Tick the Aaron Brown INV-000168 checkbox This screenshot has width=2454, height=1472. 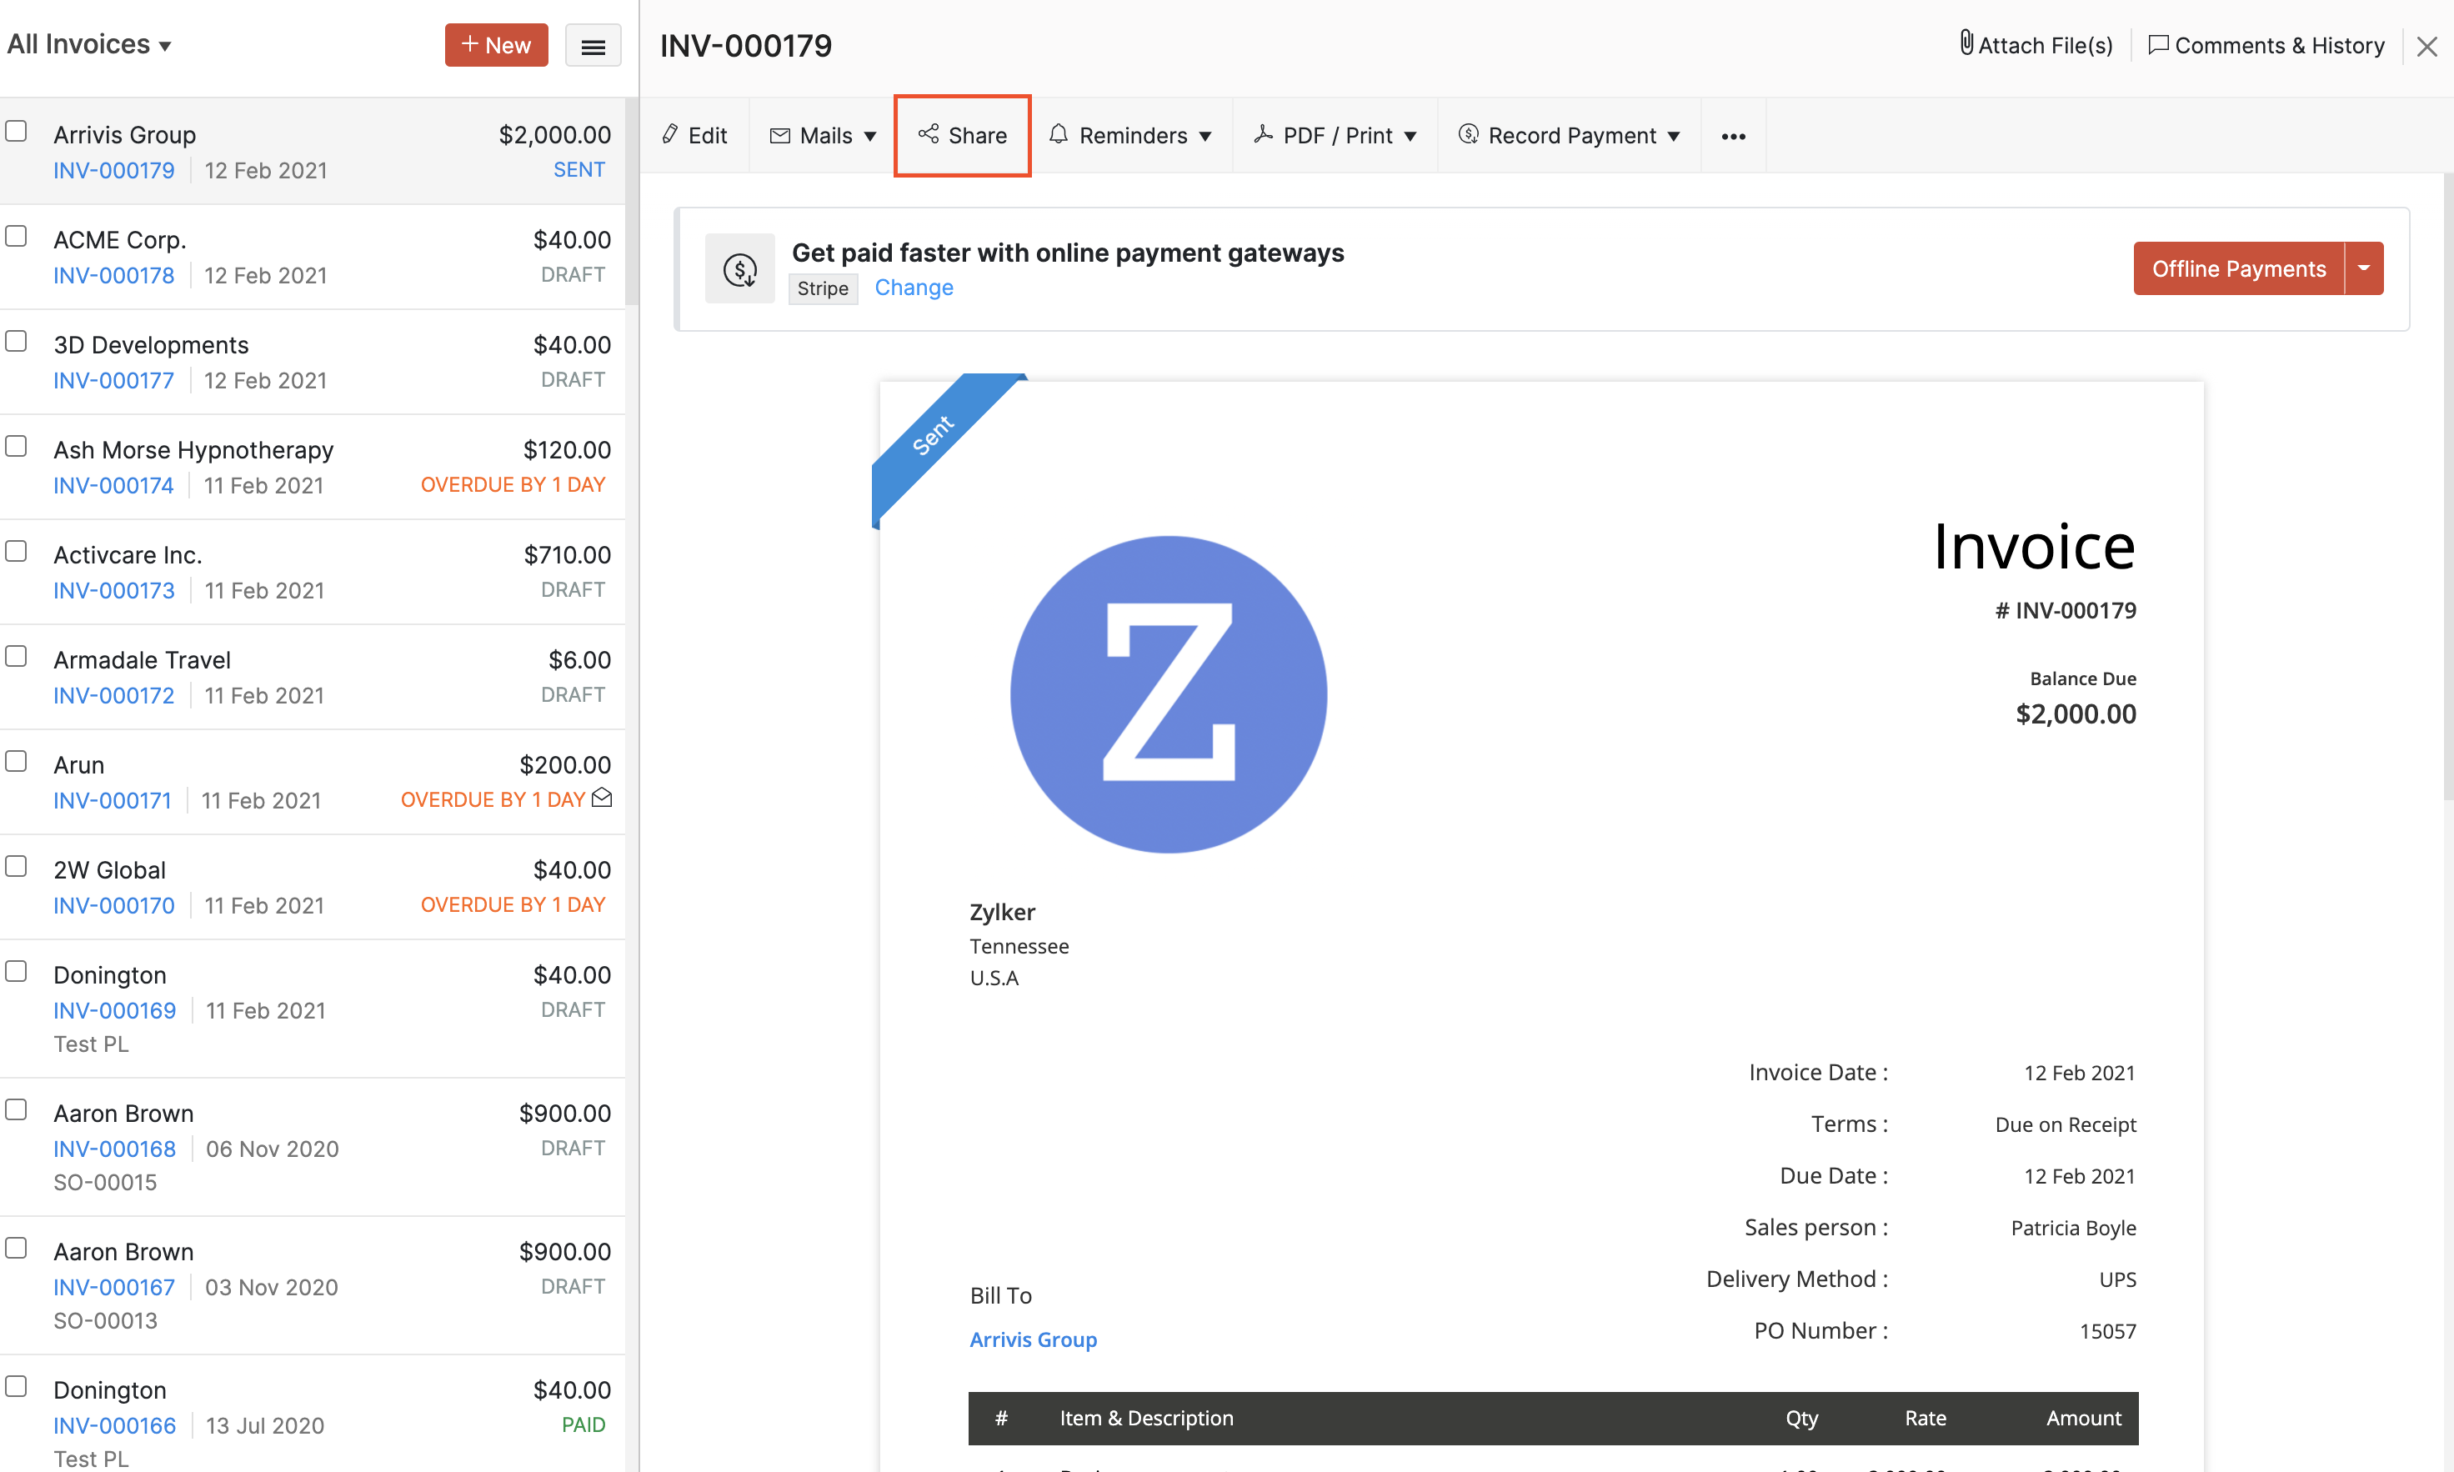[x=15, y=1110]
